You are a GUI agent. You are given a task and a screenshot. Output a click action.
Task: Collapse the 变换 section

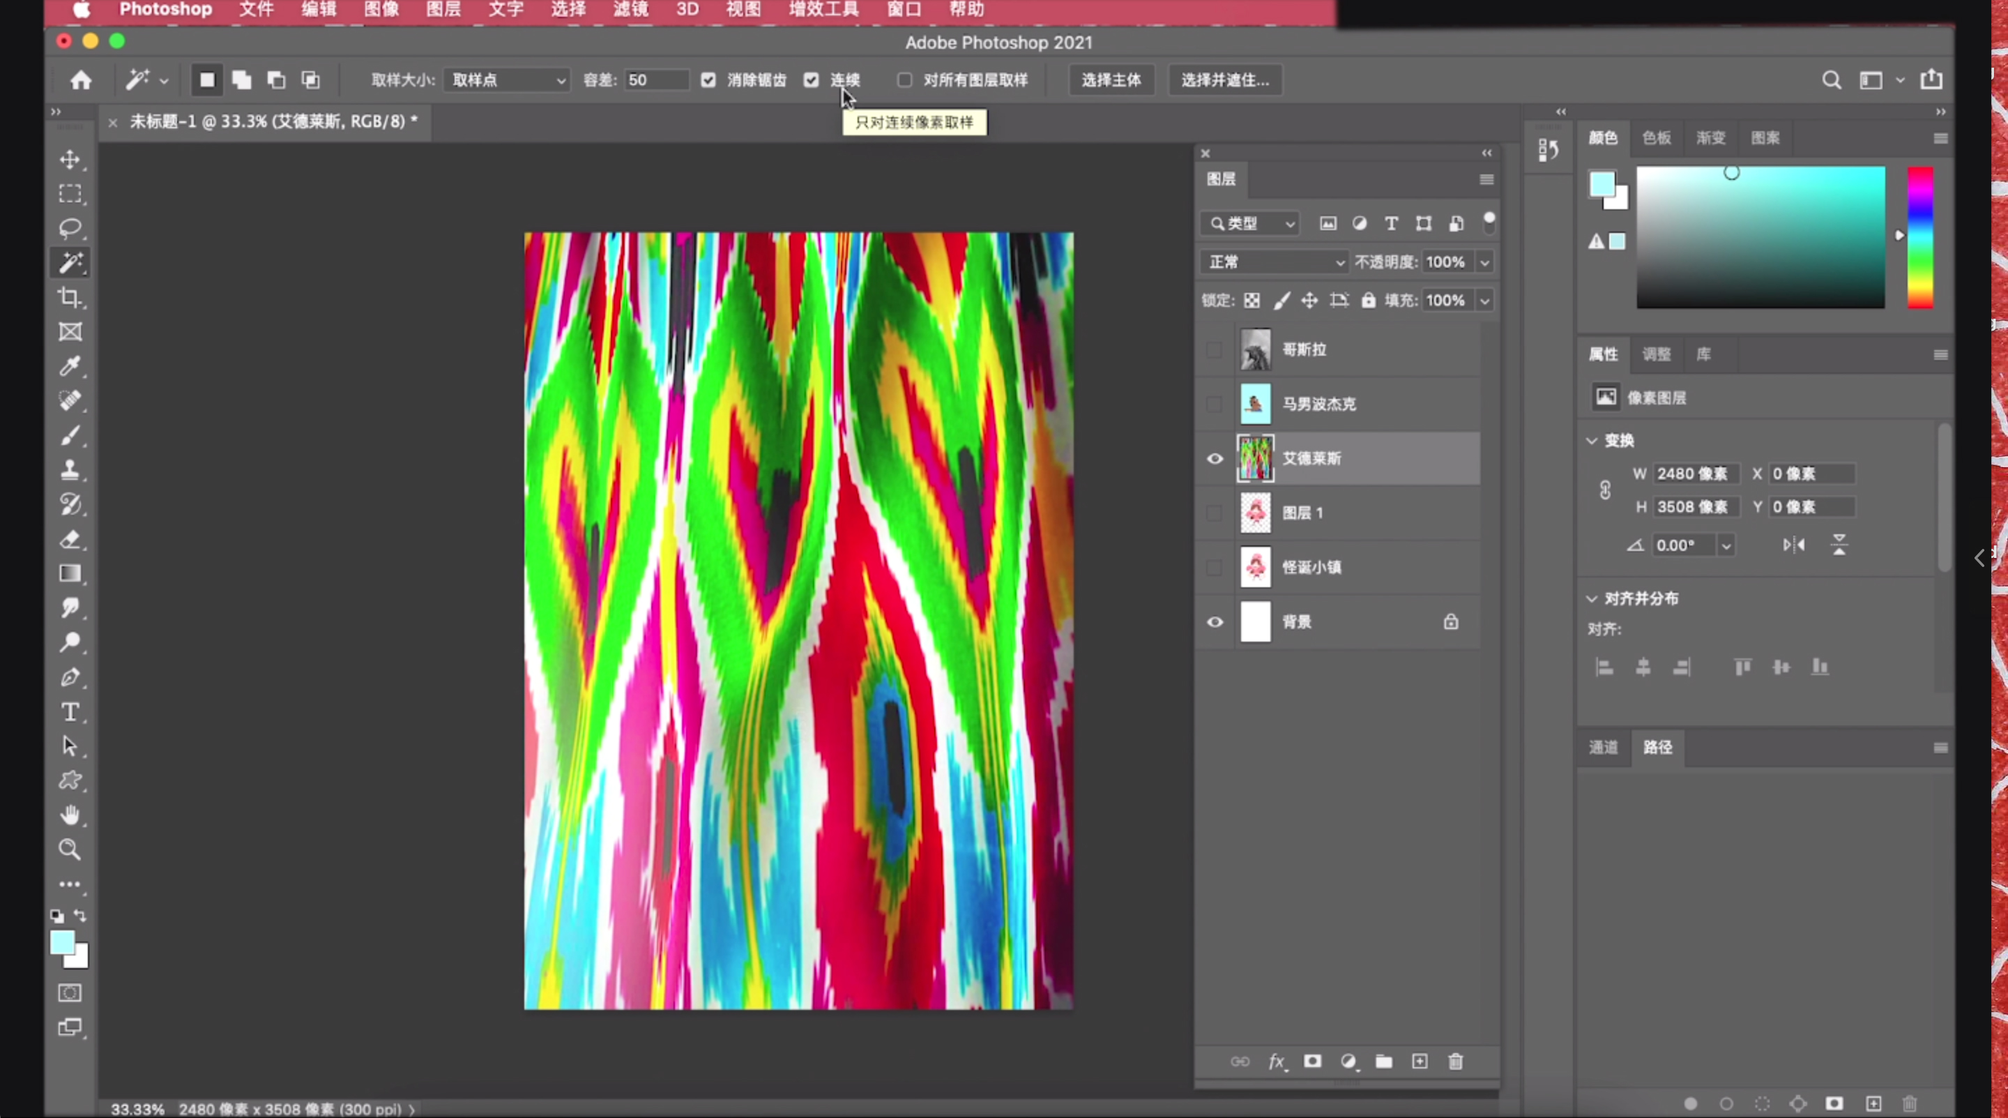(1592, 441)
